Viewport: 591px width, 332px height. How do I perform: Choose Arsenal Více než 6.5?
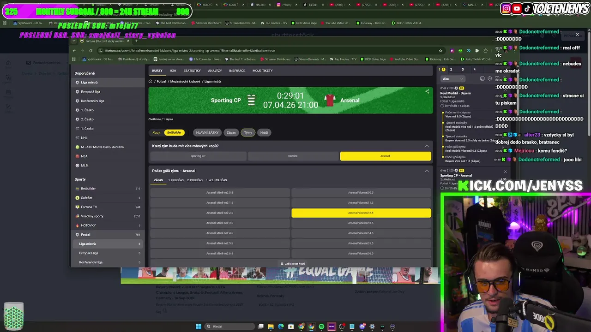coord(361,254)
